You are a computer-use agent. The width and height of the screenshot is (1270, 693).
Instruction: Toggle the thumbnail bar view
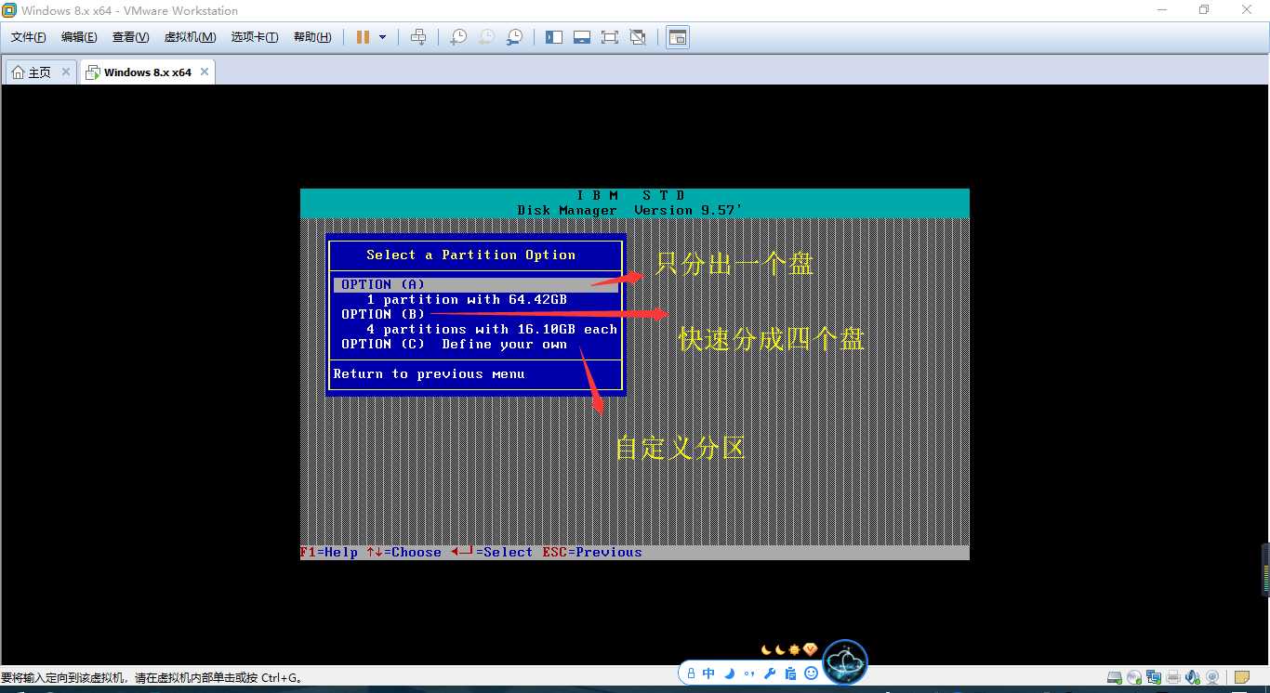click(582, 37)
